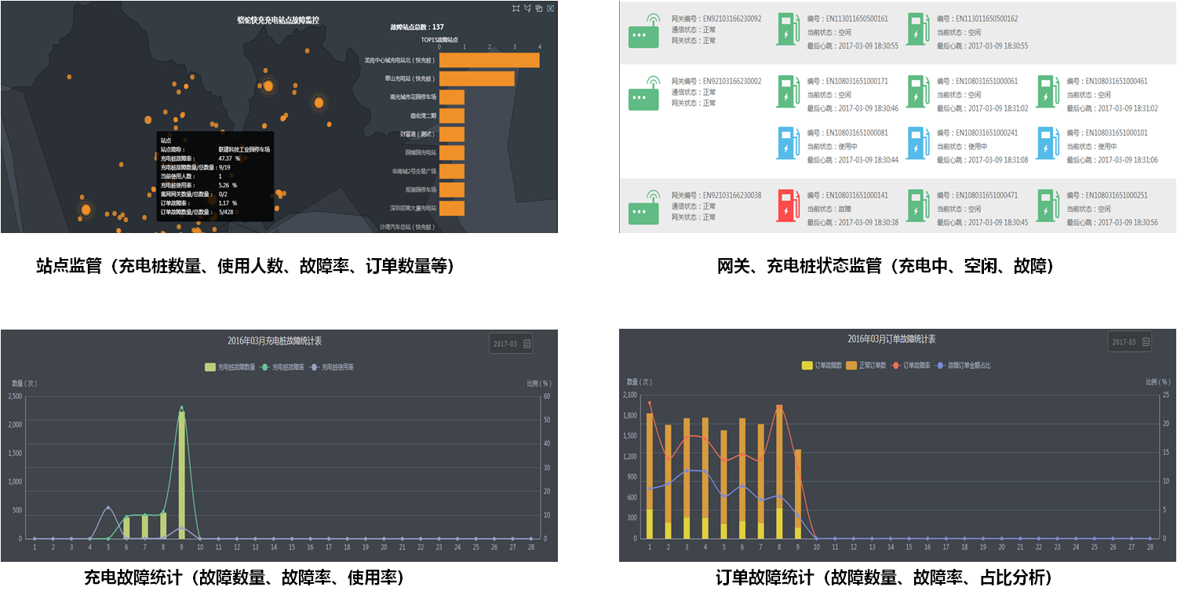Toggle 故障订单金额占比 legend series
This screenshot has height=594, width=1177.
[x=963, y=365]
